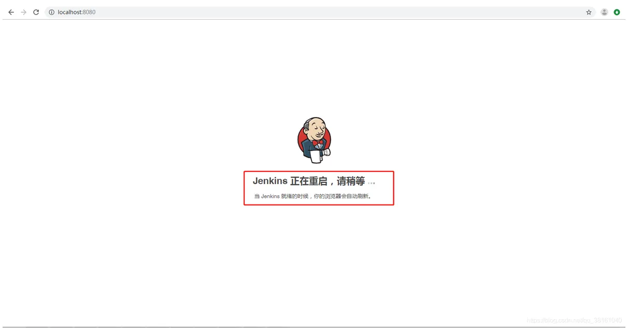The image size is (627, 329).
Task: Open the site information icon in the address bar
Action: point(51,12)
